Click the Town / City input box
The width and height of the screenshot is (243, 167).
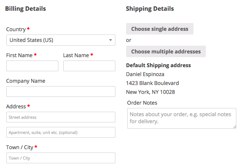(x=61, y=158)
